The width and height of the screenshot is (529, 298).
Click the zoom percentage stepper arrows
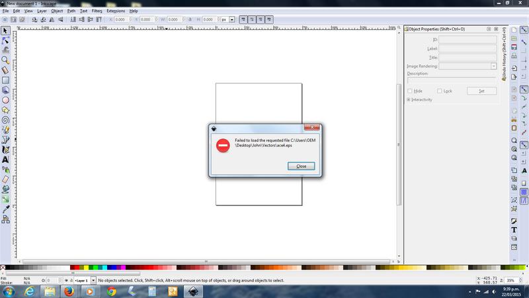coord(520,280)
